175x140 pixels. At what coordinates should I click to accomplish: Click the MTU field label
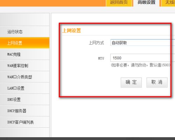(101, 58)
